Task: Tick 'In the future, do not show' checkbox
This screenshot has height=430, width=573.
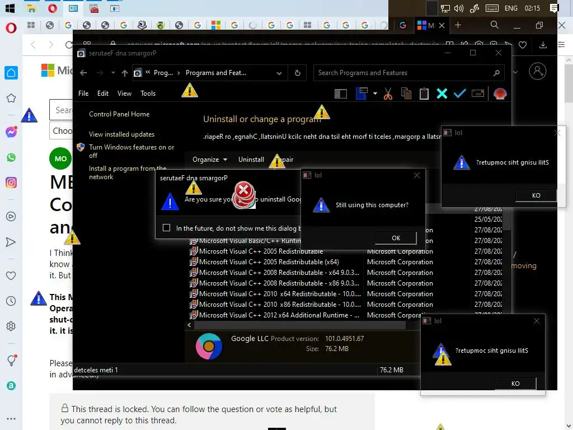Action: pos(166,228)
